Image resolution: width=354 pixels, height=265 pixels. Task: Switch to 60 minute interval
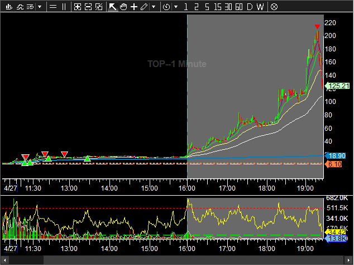[x=239, y=7]
